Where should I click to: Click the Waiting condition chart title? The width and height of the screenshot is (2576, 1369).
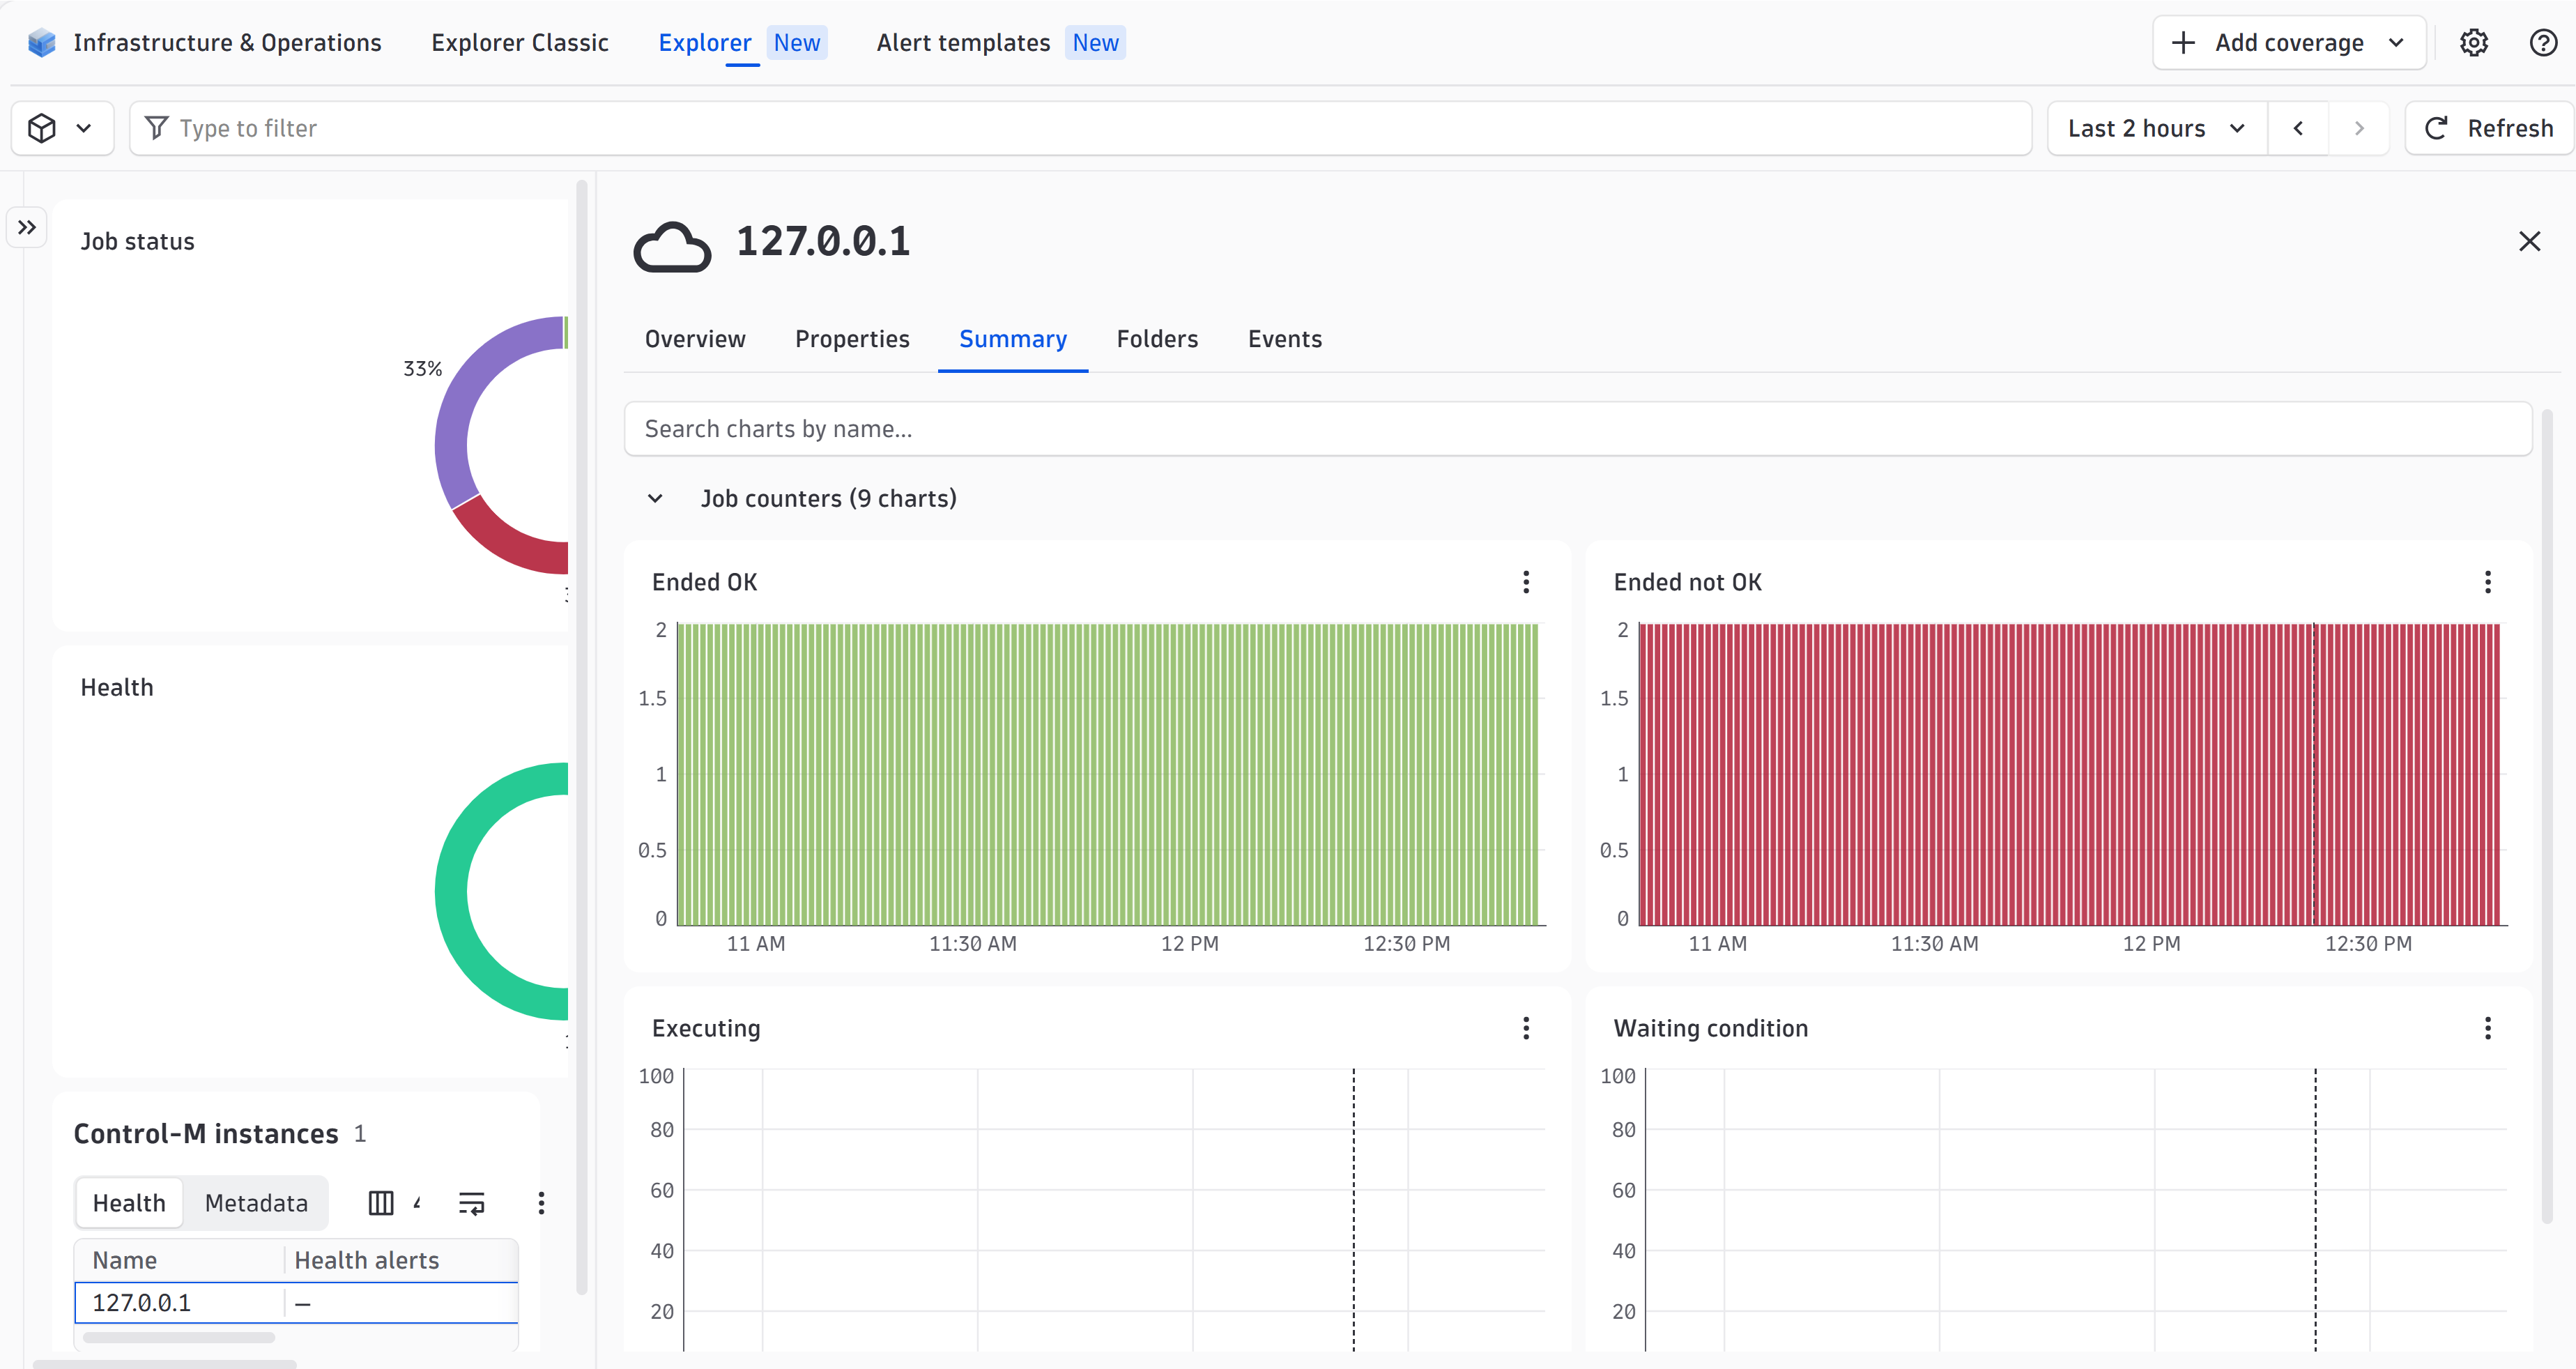tap(1710, 1028)
